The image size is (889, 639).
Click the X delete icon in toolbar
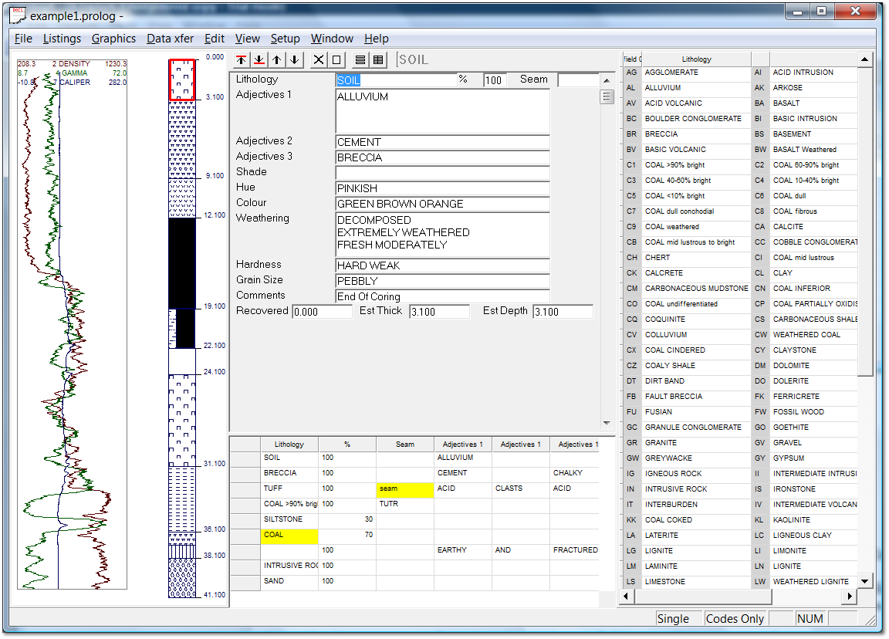coord(319,60)
